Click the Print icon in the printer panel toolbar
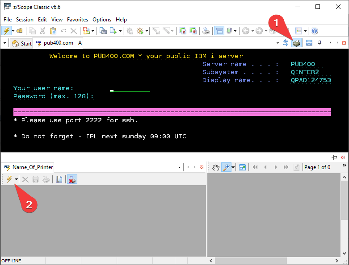Screen dimensions: 349x265 [x=46, y=179]
